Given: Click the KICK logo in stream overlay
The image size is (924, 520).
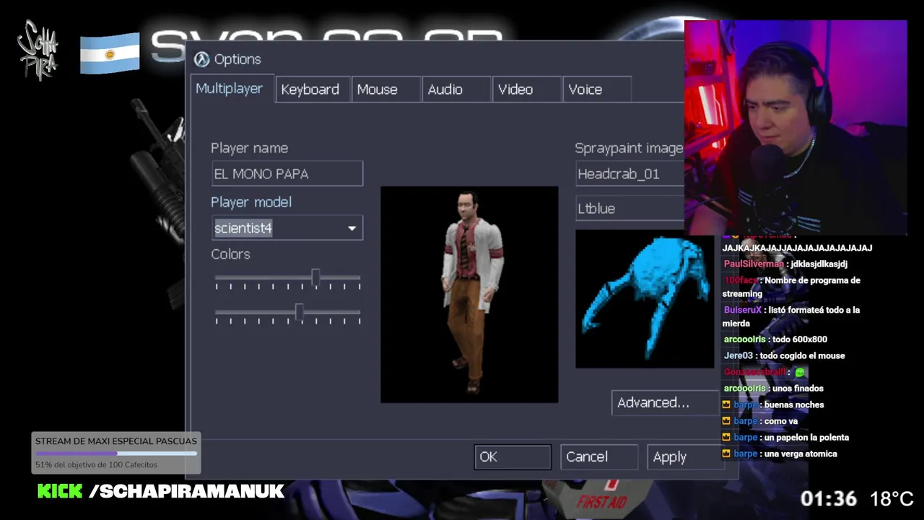Looking at the screenshot, I should tap(60, 492).
